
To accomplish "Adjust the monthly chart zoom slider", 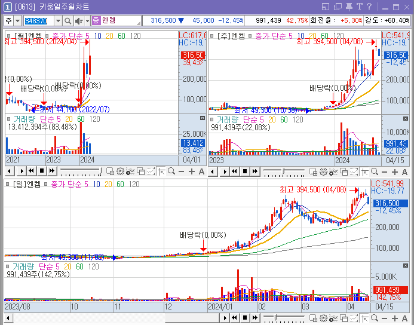I will pos(81,171).
